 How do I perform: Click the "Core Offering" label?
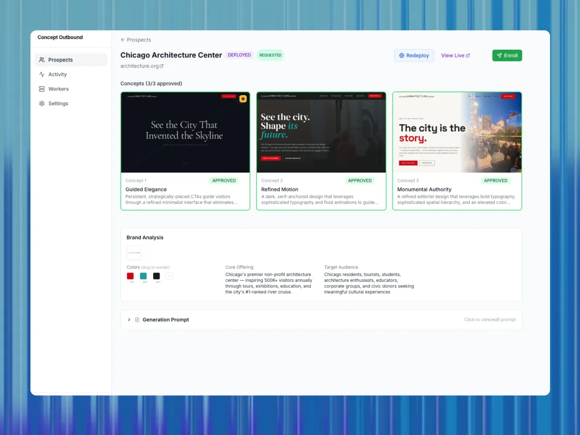239,267
